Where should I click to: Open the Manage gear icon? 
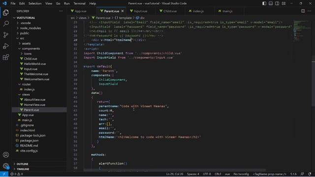pyautogui.click(x=6, y=166)
